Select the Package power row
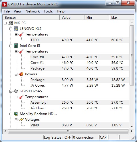The width and height of the screenshot is (137, 142). (80, 80)
